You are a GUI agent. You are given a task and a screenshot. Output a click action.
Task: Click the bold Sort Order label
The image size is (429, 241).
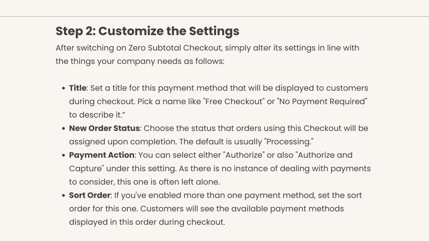tap(90, 195)
